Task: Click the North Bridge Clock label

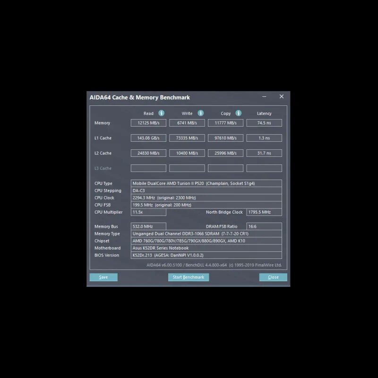Action: [224, 212]
